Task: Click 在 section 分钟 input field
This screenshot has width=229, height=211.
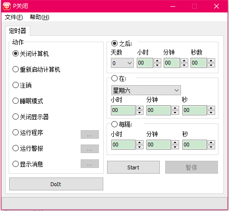Action: click(158, 110)
